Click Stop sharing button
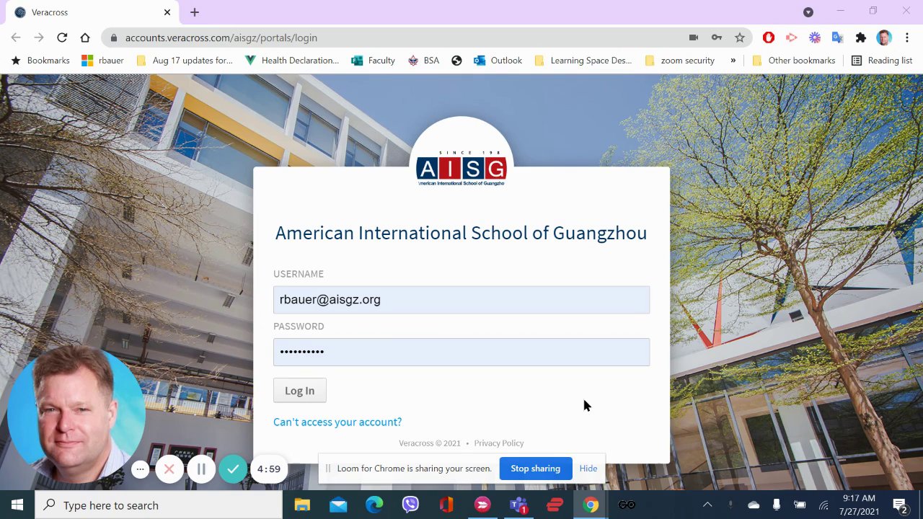Image resolution: width=923 pixels, height=519 pixels. coord(536,469)
